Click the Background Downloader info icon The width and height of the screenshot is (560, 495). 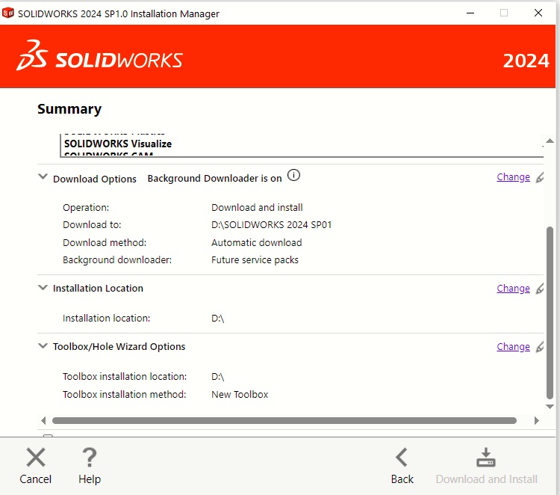tap(294, 176)
